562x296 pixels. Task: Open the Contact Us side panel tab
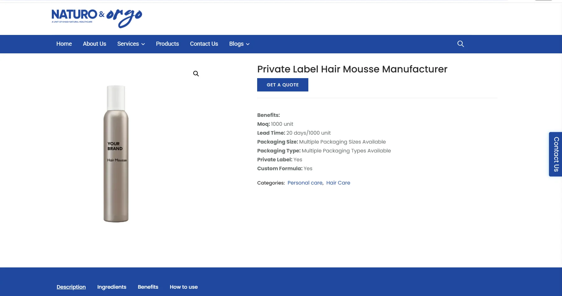click(556, 154)
